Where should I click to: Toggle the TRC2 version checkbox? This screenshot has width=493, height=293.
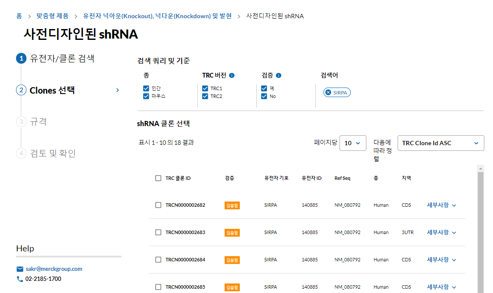(205, 96)
